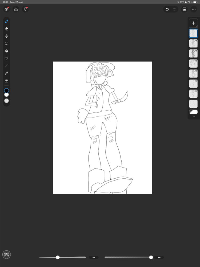Click the brush size slider handle
The image size is (200, 267).
[58, 257]
